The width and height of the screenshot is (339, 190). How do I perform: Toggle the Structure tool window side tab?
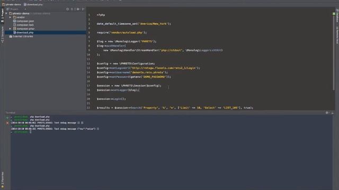pos(2,34)
